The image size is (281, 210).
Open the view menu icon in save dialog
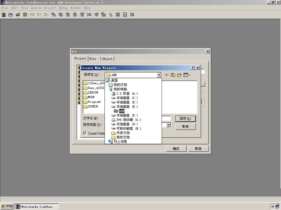187,75
